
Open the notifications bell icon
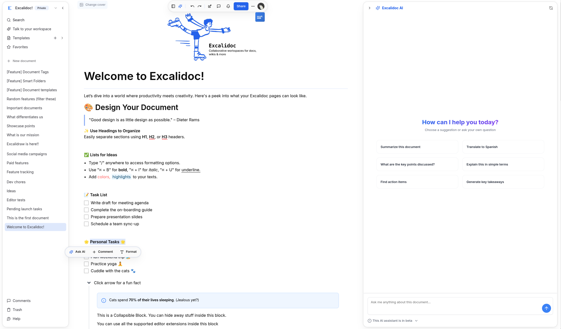pos(228,6)
